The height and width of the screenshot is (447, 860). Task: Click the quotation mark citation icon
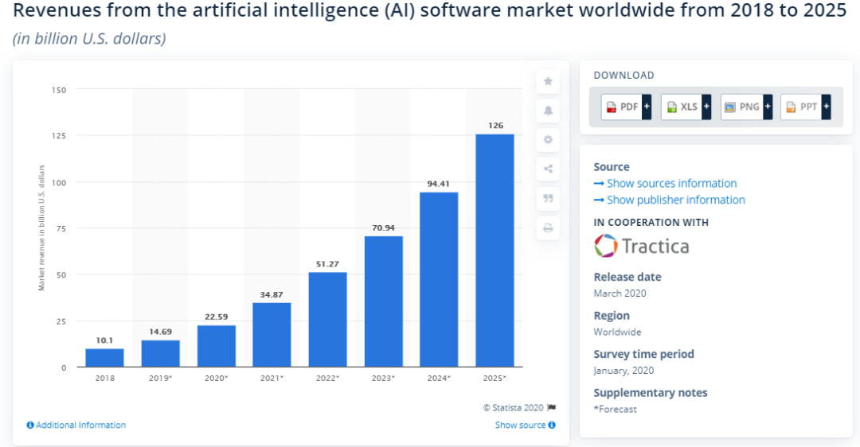pyautogui.click(x=548, y=198)
